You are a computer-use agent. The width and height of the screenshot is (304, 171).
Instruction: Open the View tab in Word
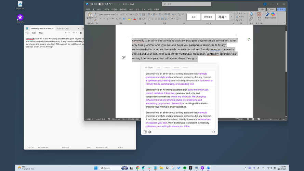point(150,9)
